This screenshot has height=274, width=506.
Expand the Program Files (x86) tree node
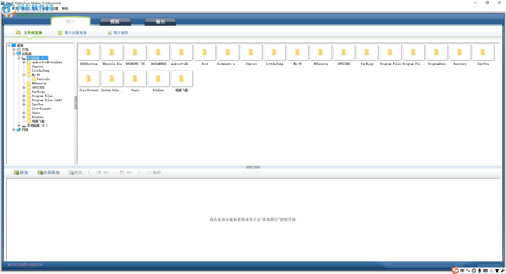point(24,100)
